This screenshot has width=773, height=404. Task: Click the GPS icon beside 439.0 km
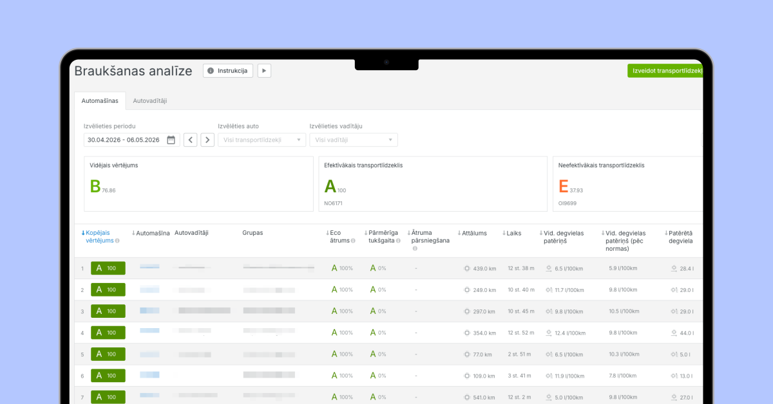[467, 268]
